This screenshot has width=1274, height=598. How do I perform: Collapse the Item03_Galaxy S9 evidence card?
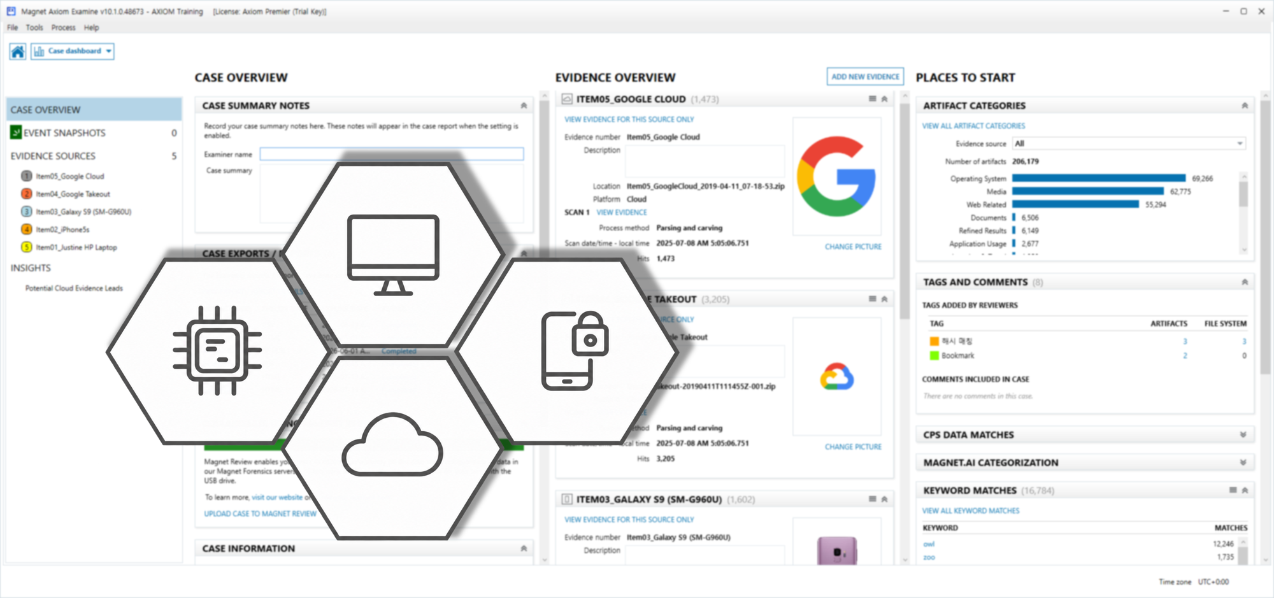point(884,499)
